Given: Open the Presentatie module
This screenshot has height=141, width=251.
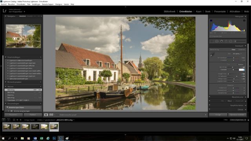Looking at the screenshot, I should 220,11.
